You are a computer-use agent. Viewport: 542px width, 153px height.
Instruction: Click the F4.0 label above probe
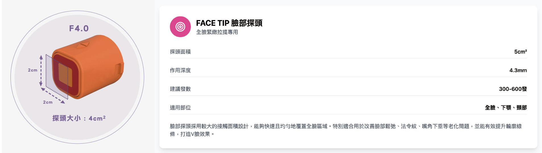pyautogui.click(x=79, y=28)
